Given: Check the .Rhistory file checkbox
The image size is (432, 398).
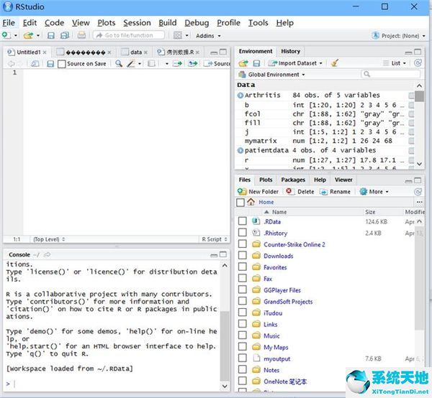Looking at the screenshot, I should pyautogui.click(x=242, y=233).
